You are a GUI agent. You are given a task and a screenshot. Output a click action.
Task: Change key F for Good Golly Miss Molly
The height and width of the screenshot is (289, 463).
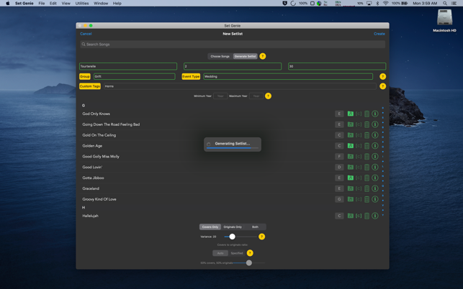pos(339,157)
